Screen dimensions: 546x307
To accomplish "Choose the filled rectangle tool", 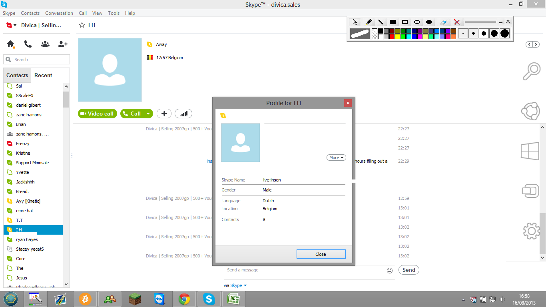I will pos(393,22).
